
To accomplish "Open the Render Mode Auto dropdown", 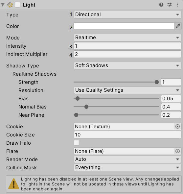I will (127, 159).
